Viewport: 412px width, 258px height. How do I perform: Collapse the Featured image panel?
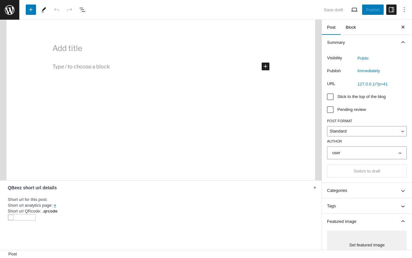367,222
